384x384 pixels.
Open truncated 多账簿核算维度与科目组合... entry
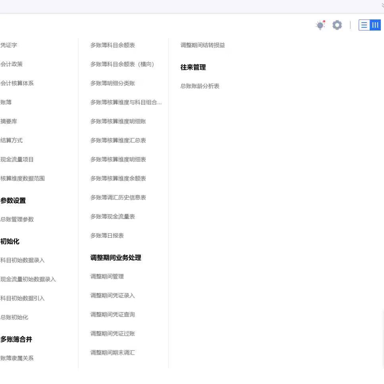coord(126,102)
